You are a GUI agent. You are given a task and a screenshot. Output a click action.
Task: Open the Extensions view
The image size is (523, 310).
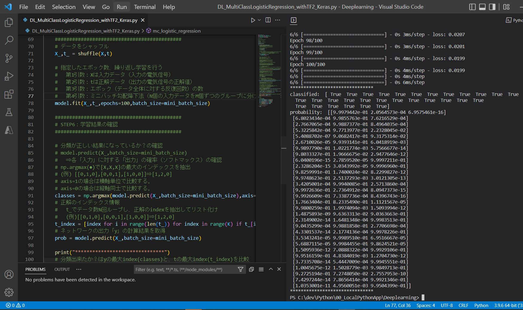click(9, 94)
